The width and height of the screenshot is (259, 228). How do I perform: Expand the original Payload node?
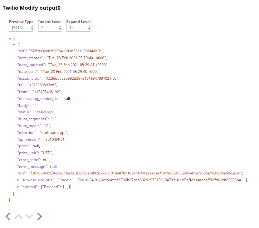18,187
